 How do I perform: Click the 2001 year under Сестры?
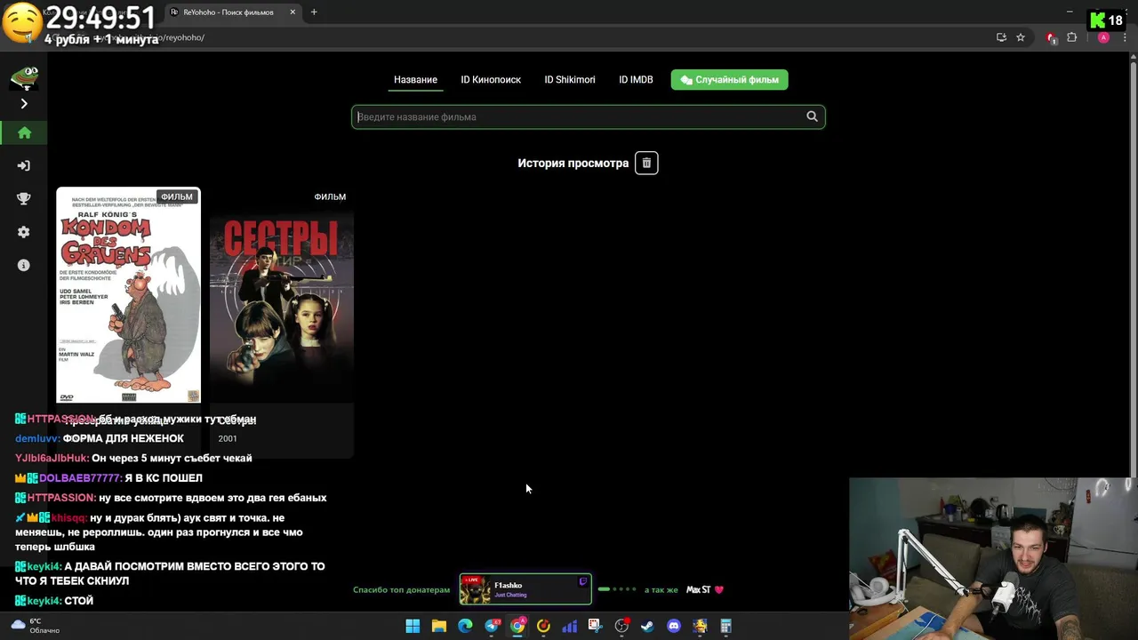pos(228,438)
